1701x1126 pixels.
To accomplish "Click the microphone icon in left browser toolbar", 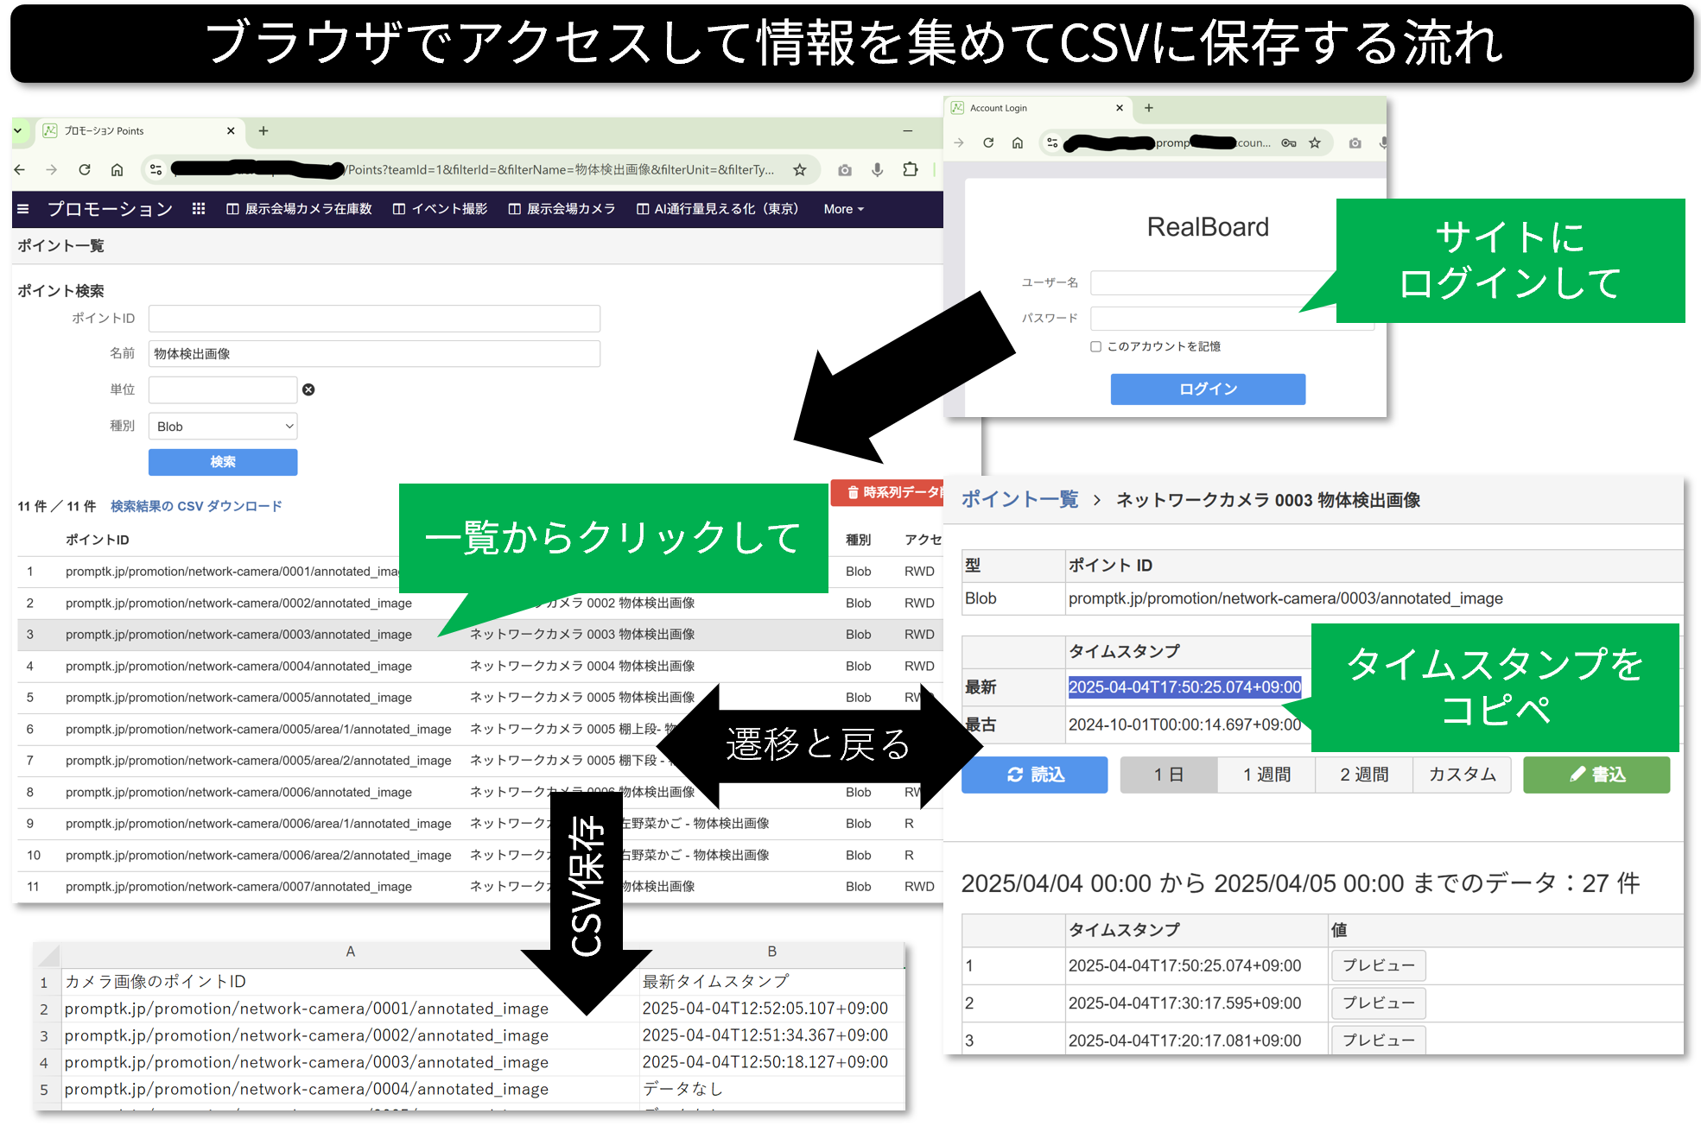I will [877, 170].
